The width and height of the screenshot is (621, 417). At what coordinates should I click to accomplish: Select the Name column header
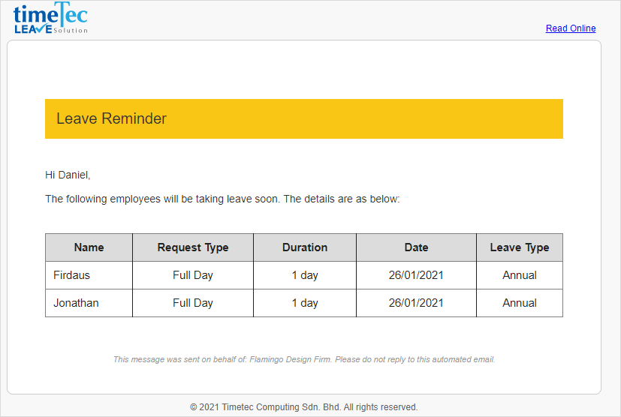(x=89, y=247)
